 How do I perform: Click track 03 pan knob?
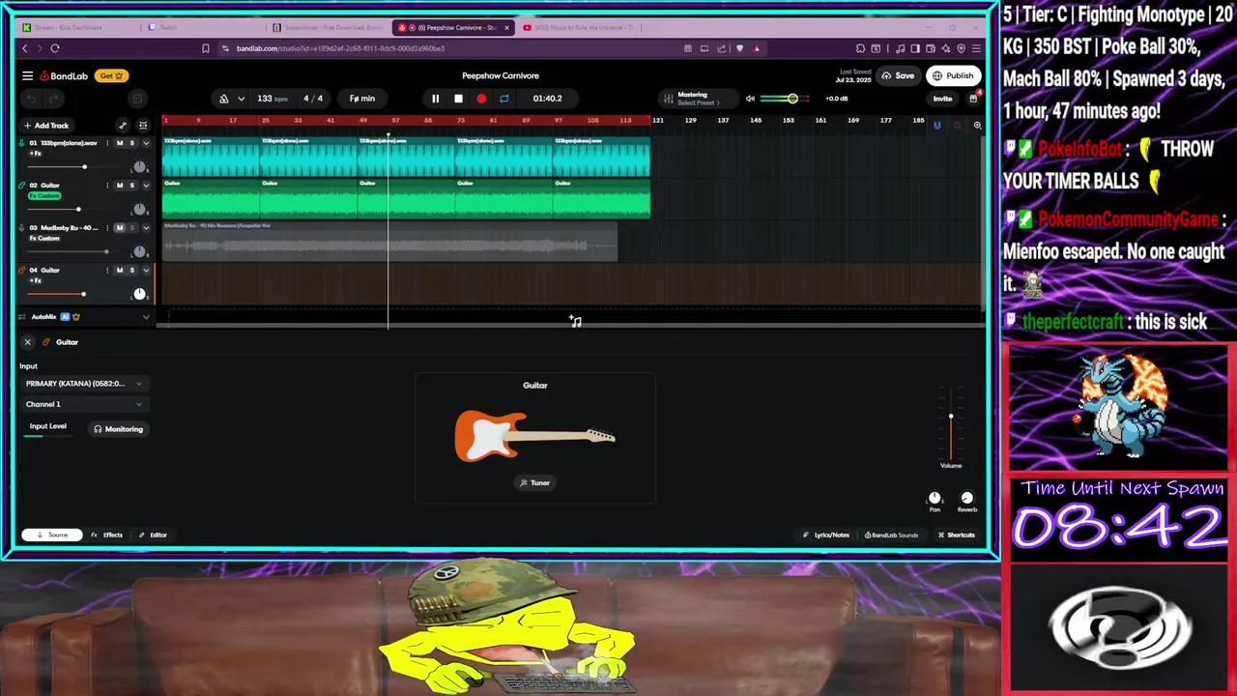coord(140,251)
